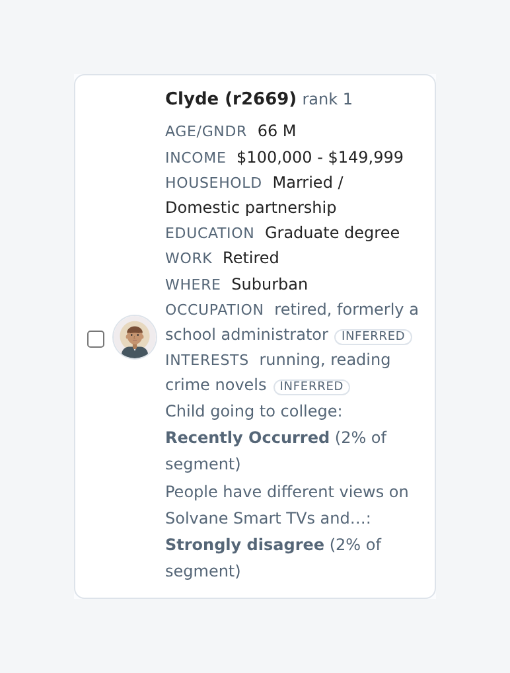510x673 pixels.
Task: Click the INFERRED badge after school administrator
Action: pos(373,336)
